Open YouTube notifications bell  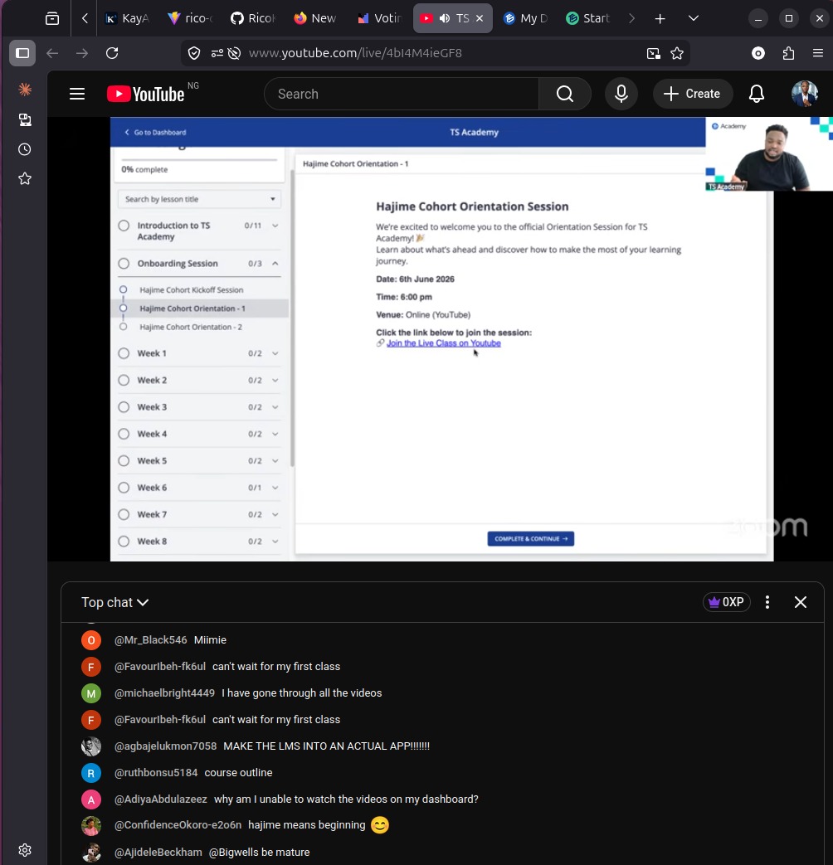(757, 94)
